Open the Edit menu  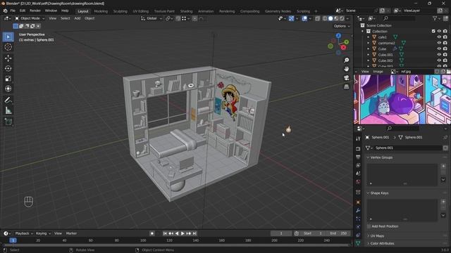pyautogui.click(x=23, y=11)
